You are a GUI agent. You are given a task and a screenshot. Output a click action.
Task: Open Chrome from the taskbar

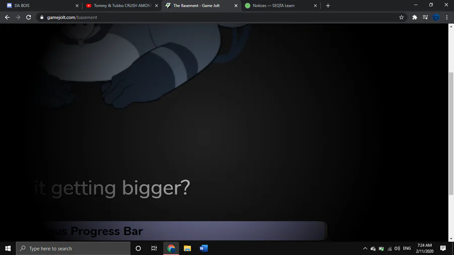coord(171,248)
